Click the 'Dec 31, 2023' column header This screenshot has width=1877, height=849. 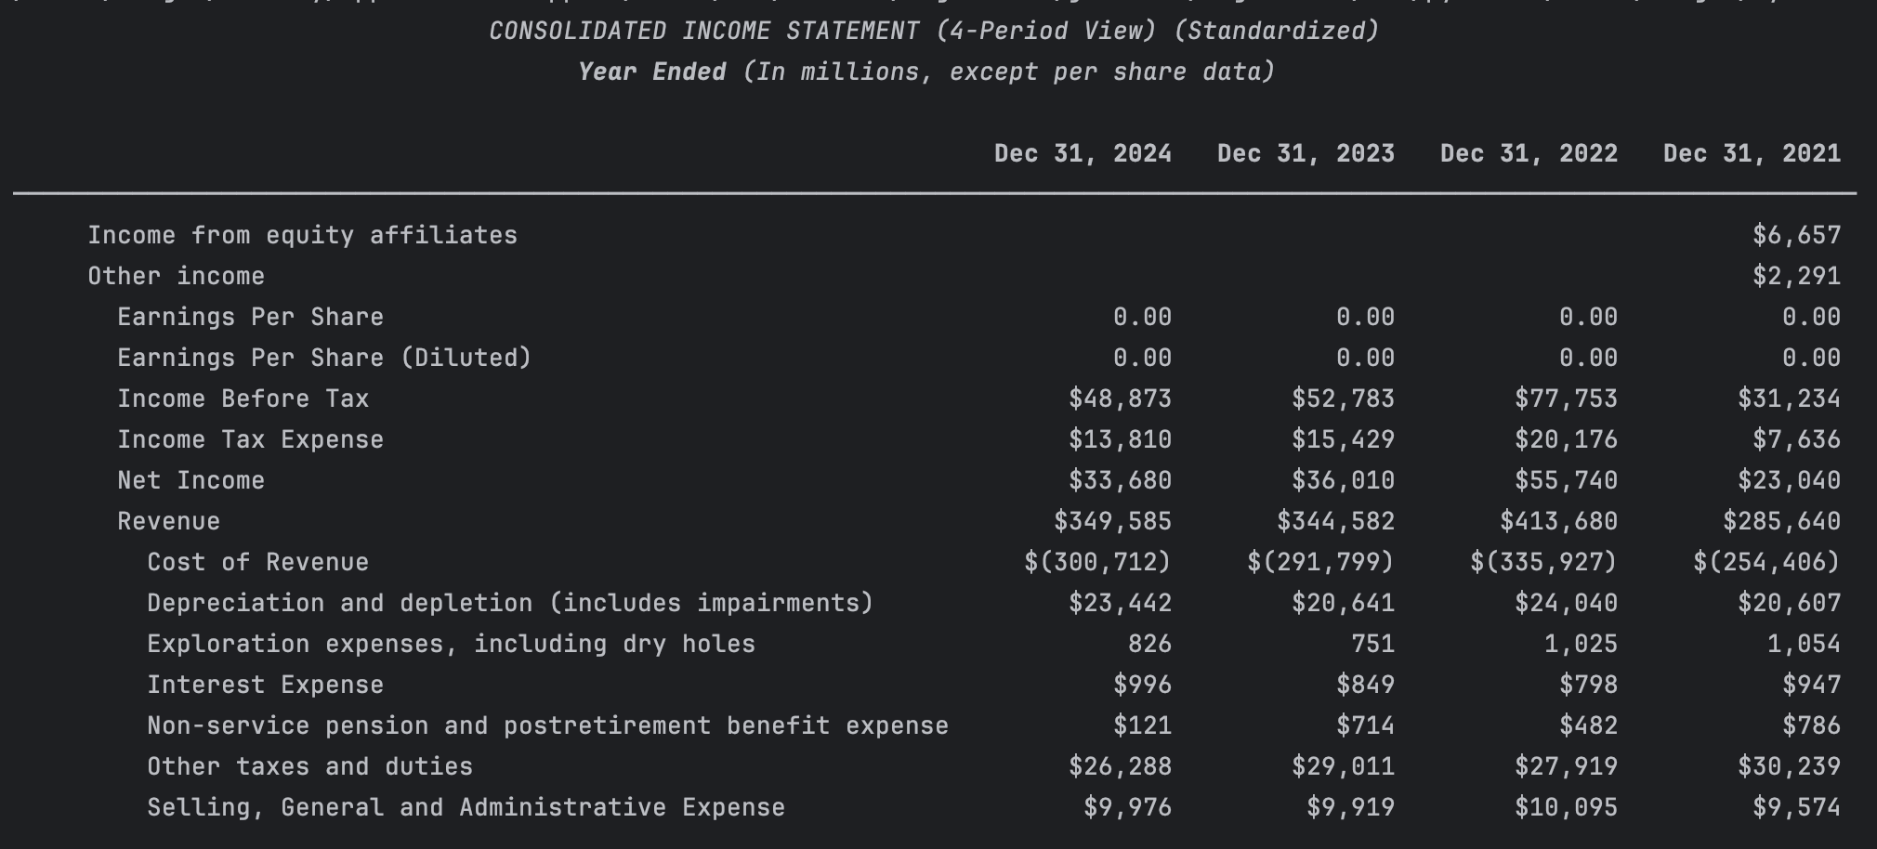[x=1306, y=153]
